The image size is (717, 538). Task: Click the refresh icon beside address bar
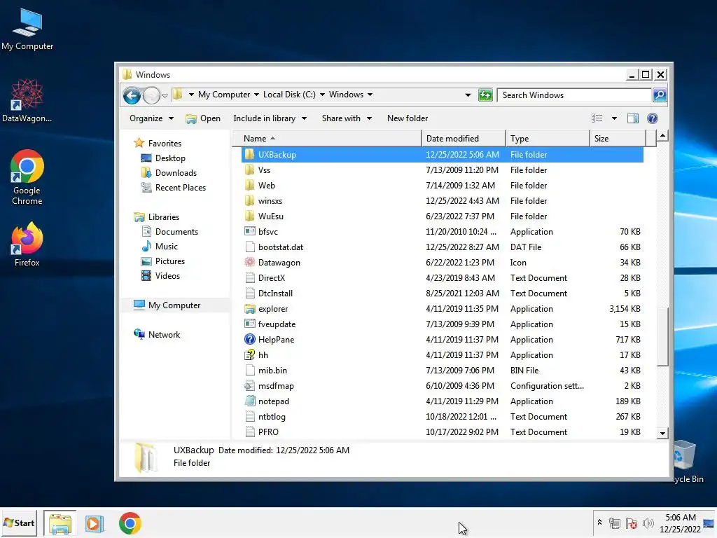point(485,95)
